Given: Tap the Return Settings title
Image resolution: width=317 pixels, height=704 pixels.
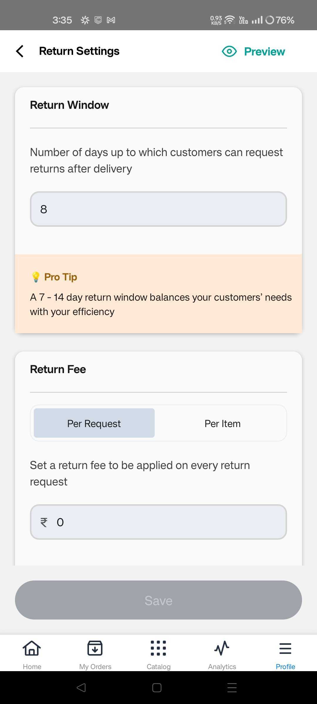Looking at the screenshot, I should 79,51.
